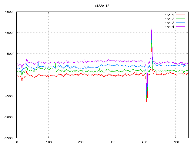Click the y-axis label -15000

(9, 138)
